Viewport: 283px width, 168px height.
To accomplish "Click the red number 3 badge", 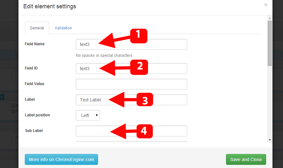I will pyautogui.click(x=145, y=99).
